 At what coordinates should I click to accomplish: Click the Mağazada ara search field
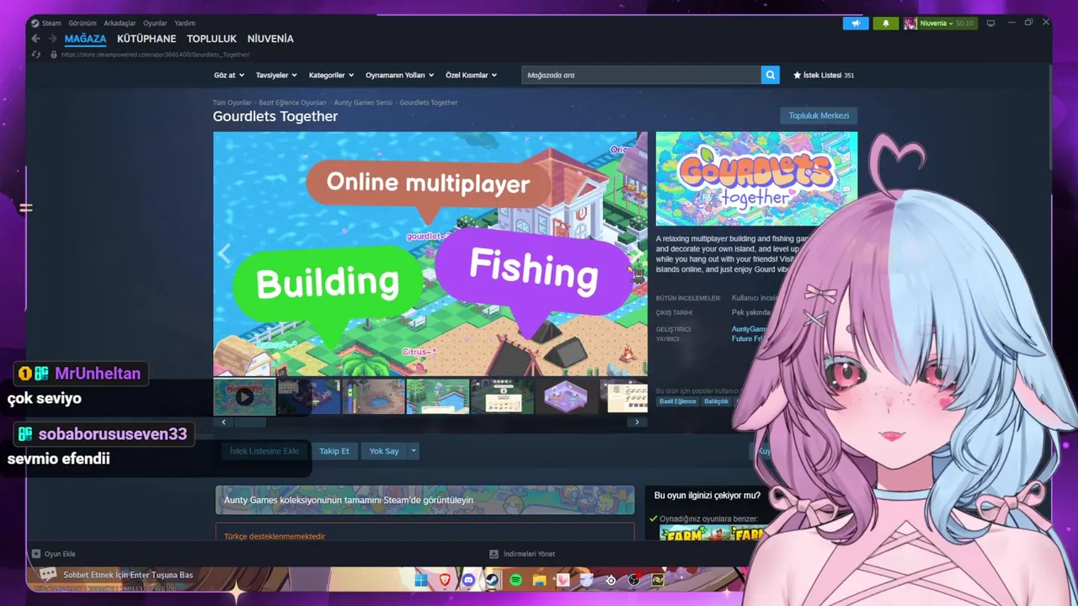641,75
